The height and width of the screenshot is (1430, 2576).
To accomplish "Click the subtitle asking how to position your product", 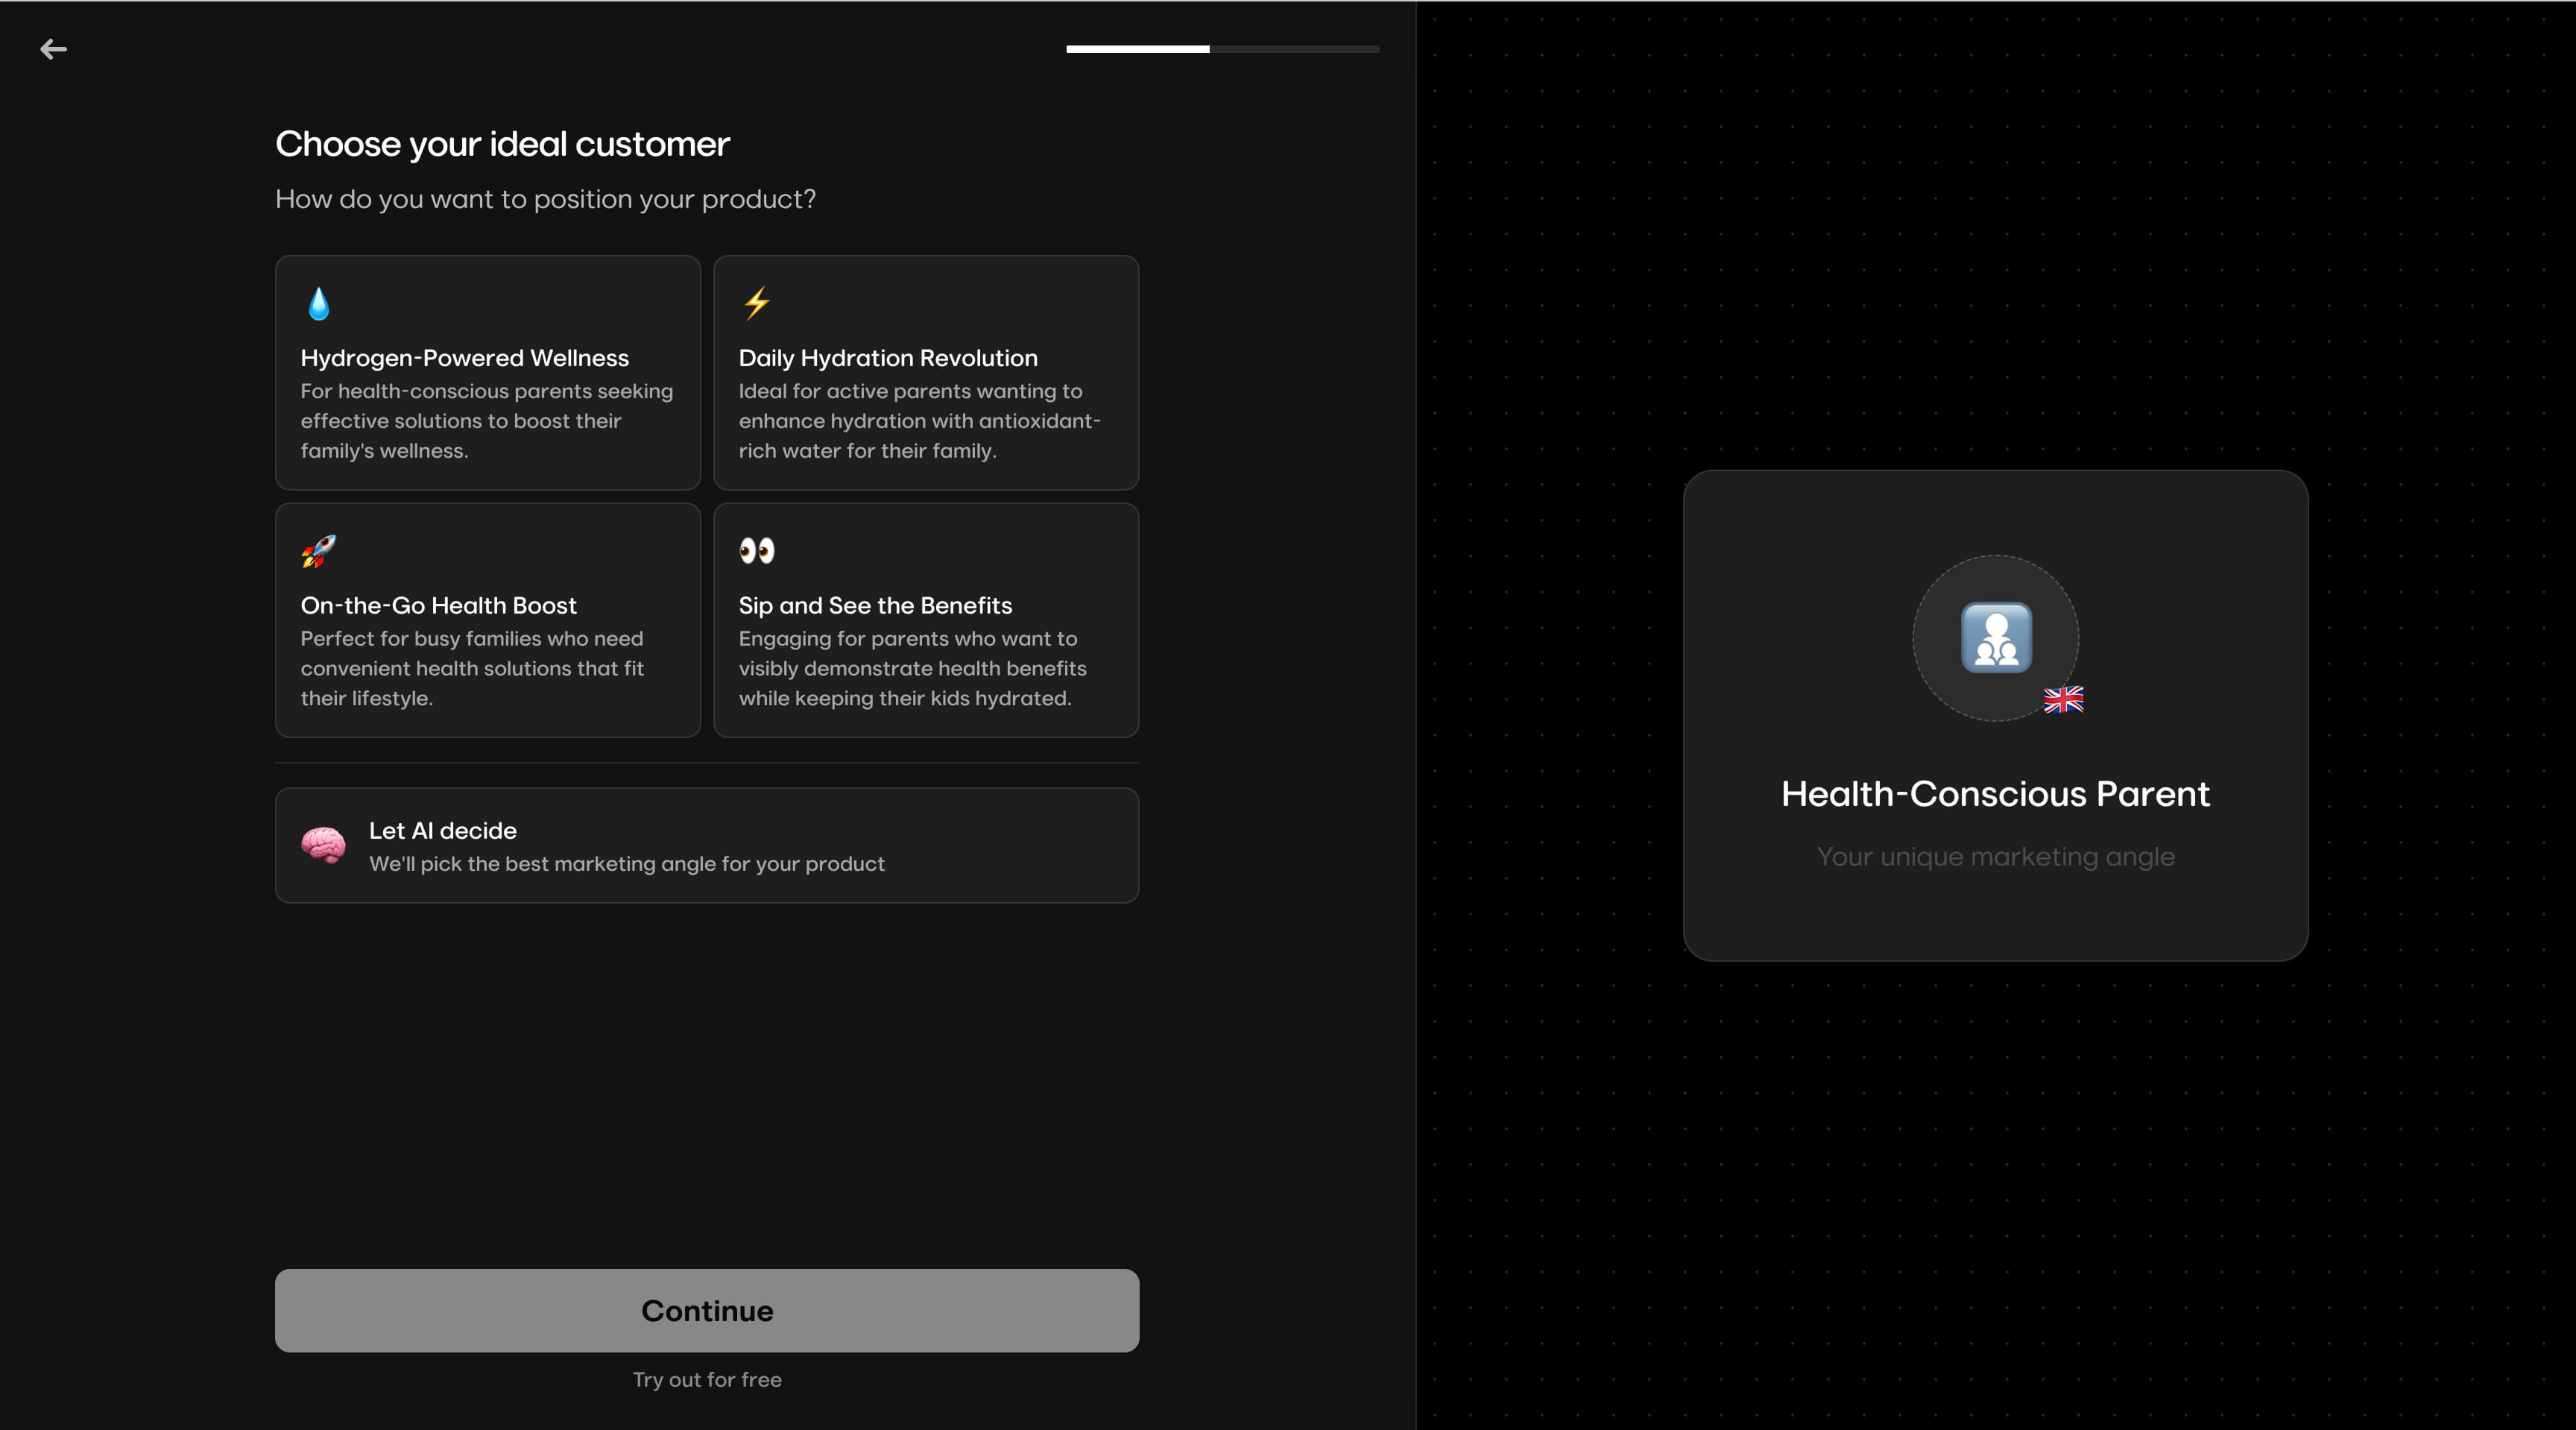I will [545, 199].
